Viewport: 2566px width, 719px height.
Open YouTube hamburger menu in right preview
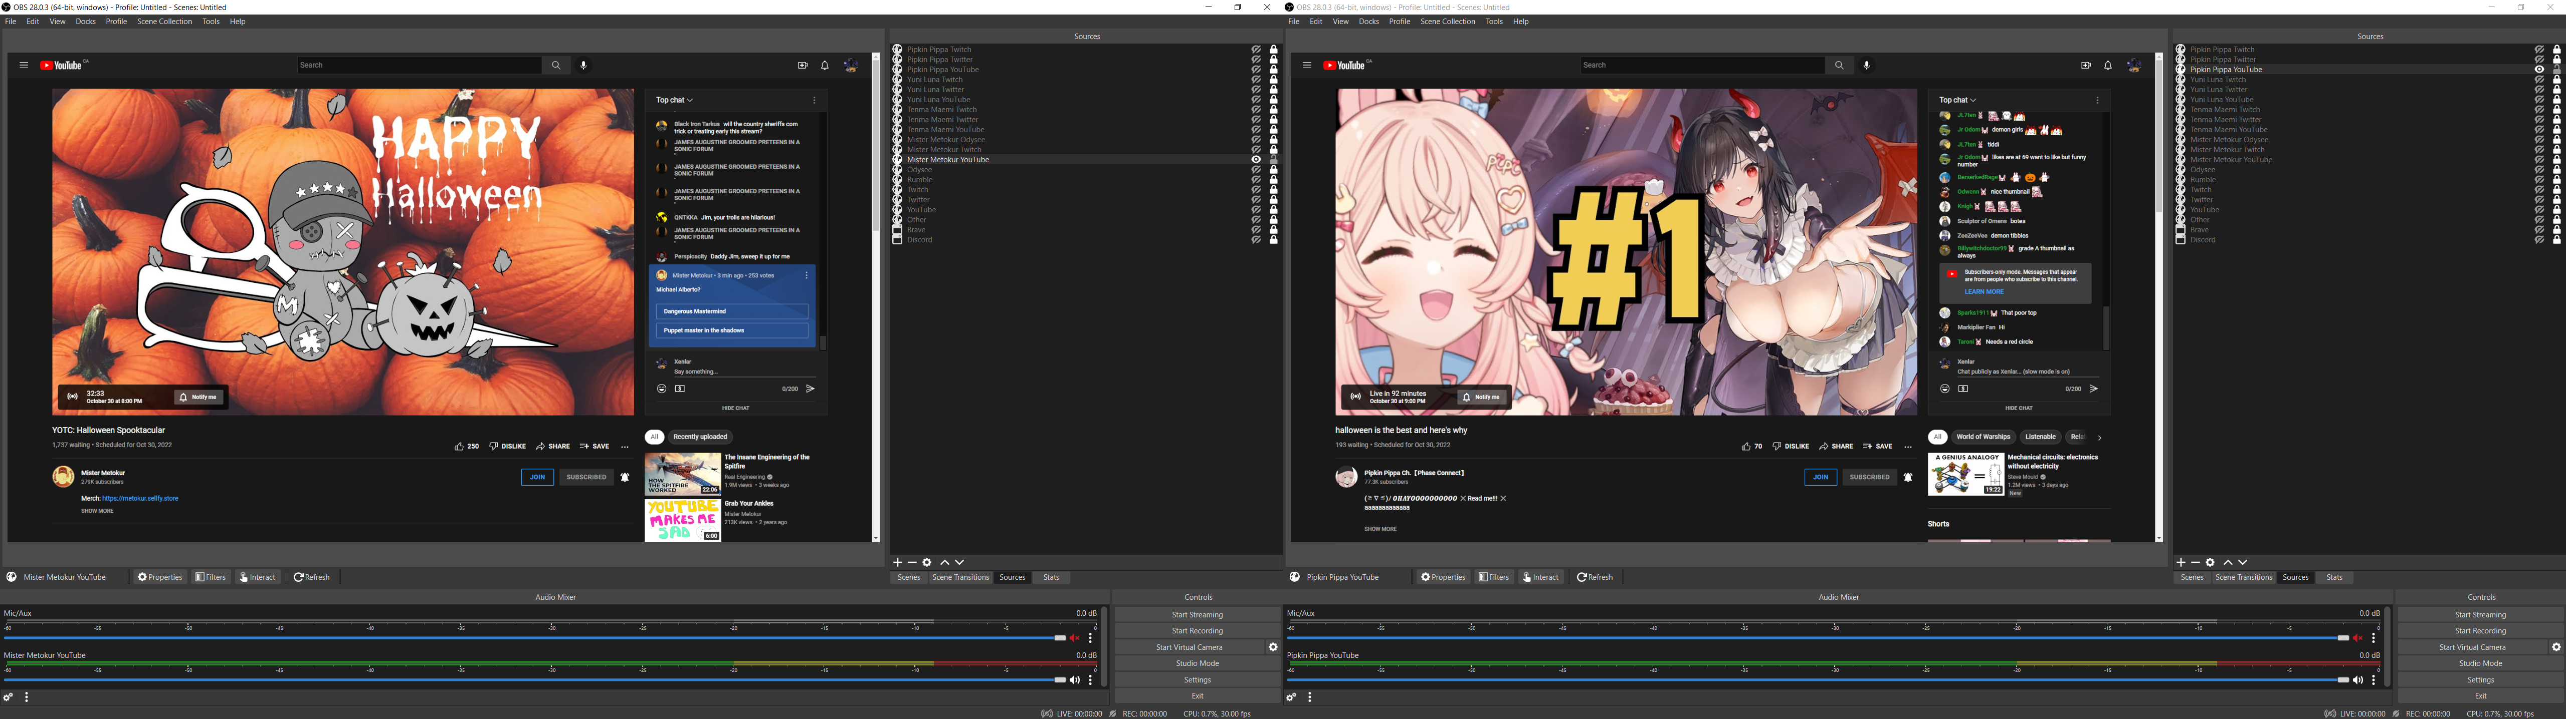point(1307,66)
